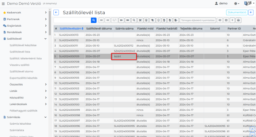Open the Dokumentáció button
The height and width of the screenshot is (137, 256).
[x=237, y=12]
